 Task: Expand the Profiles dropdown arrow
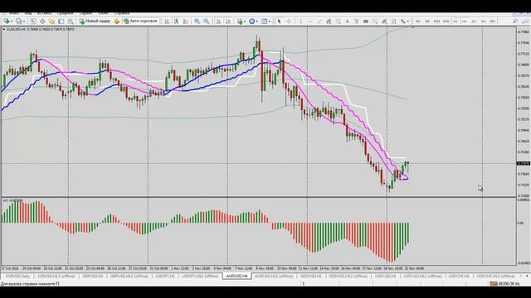(24, 22)
